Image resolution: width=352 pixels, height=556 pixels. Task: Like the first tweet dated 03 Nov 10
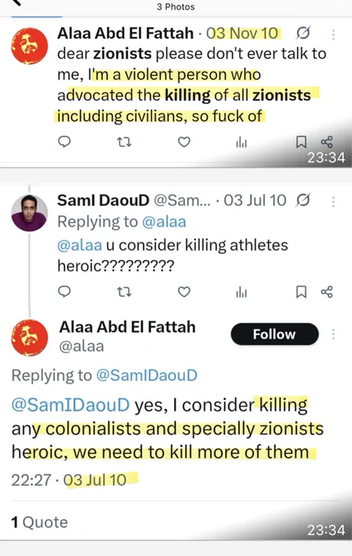pos(184,142)
